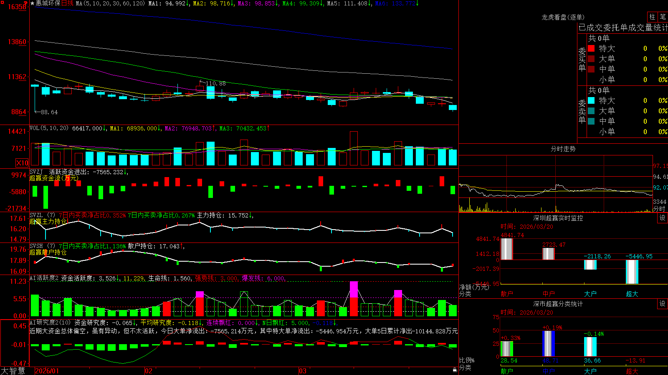Open 设 settings for 深市超赢分类统计
Image resolution: width=668 pixels, height=375 pixels.
pos(663,304)
